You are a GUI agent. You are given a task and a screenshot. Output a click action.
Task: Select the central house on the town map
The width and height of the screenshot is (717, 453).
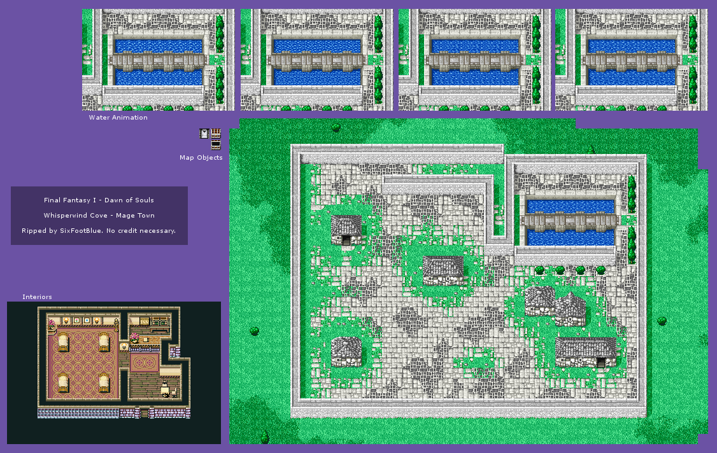point(443,270)
